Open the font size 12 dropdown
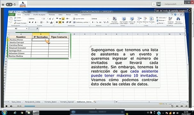Viewport: 194px width, 115px height. coord(47,19)
